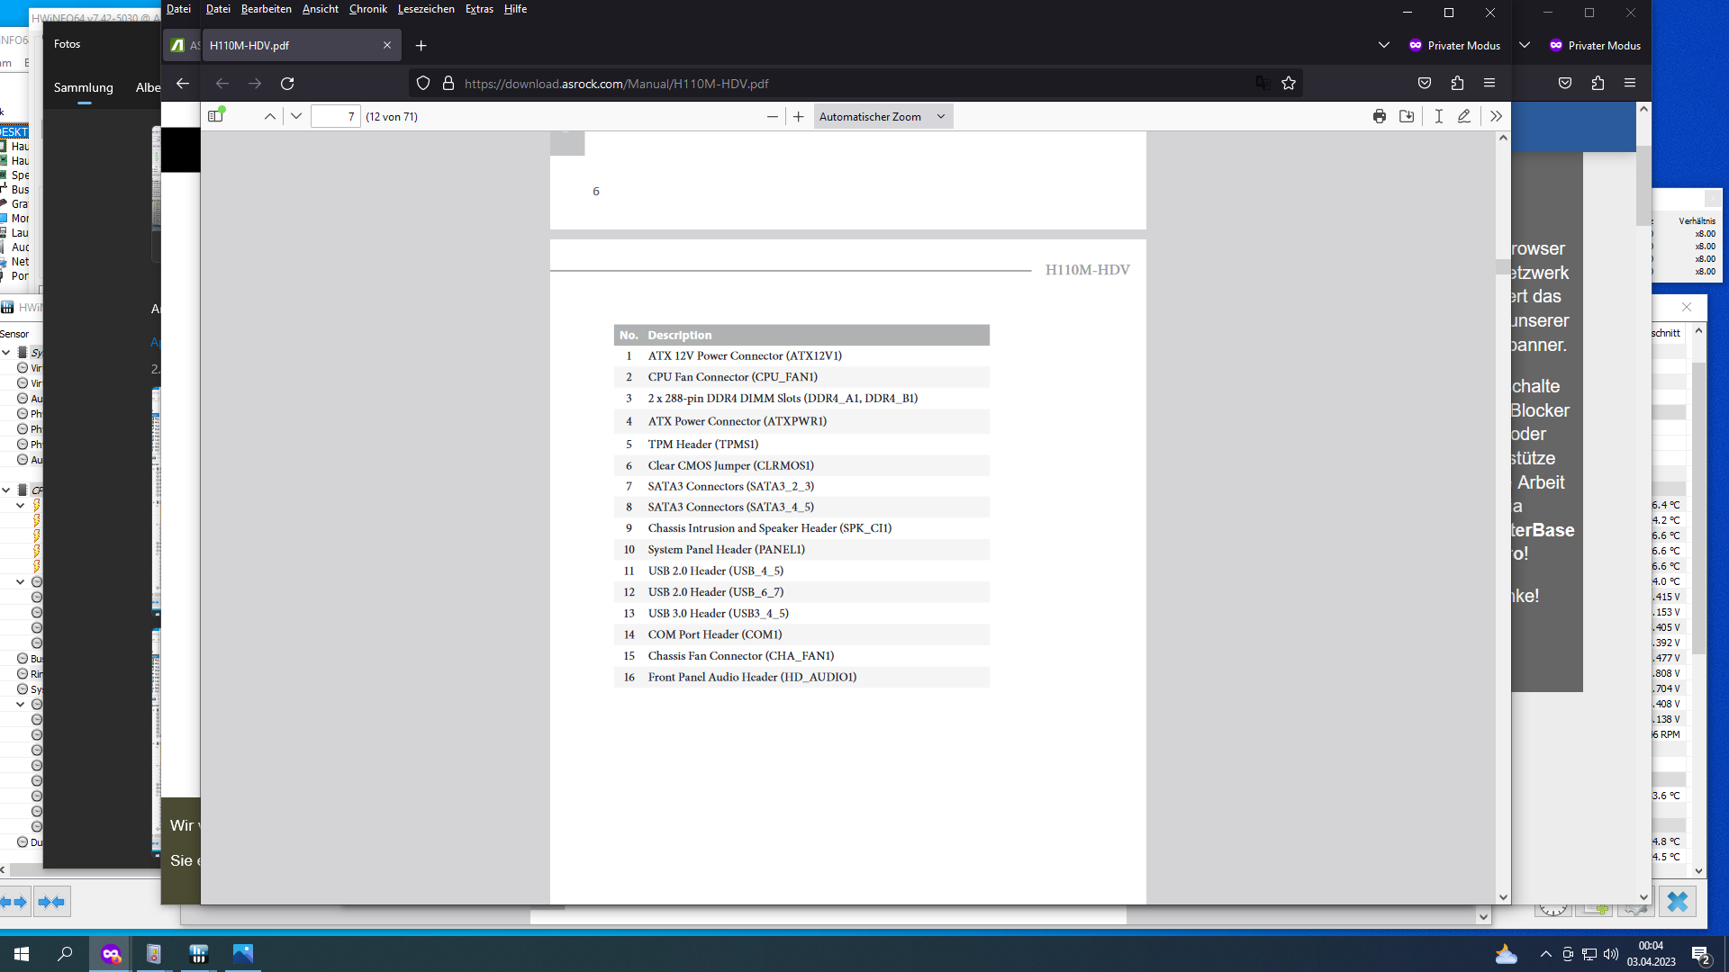1729x972 pixels.
Task: Bookmark the current page
Action: [x=1288, y=83]
